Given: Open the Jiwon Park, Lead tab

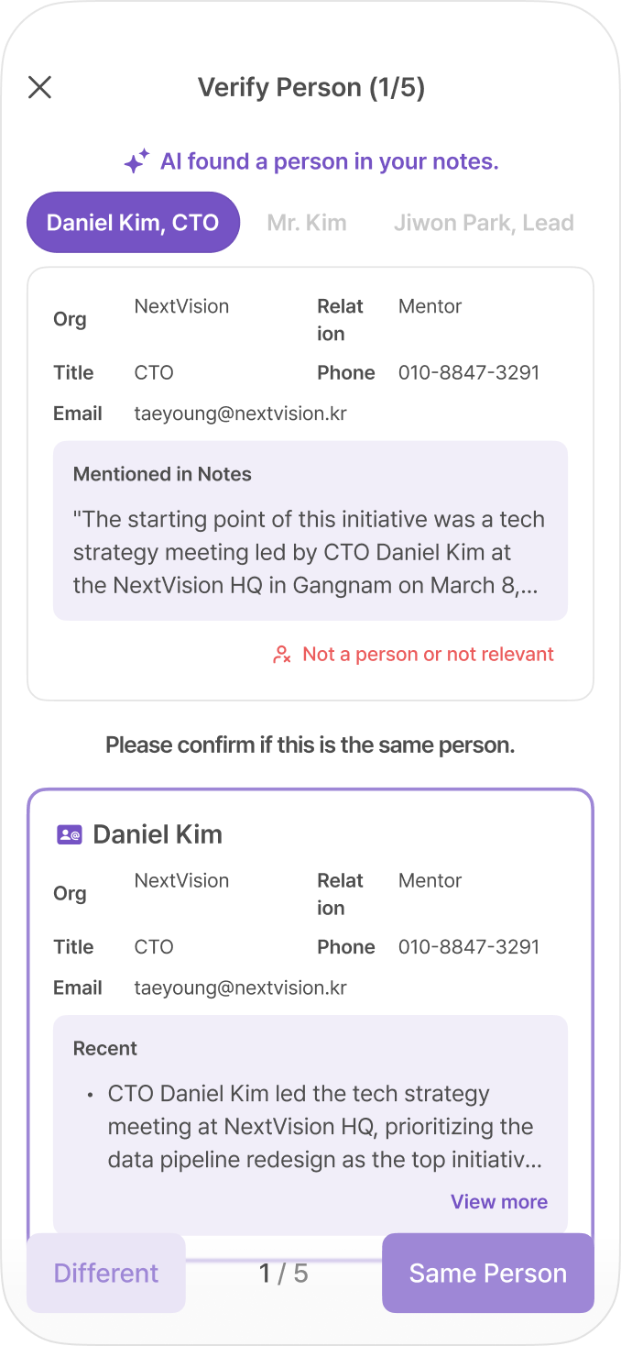Looking at the screenshot, I should pyautogui.click(x=484, y=222).
